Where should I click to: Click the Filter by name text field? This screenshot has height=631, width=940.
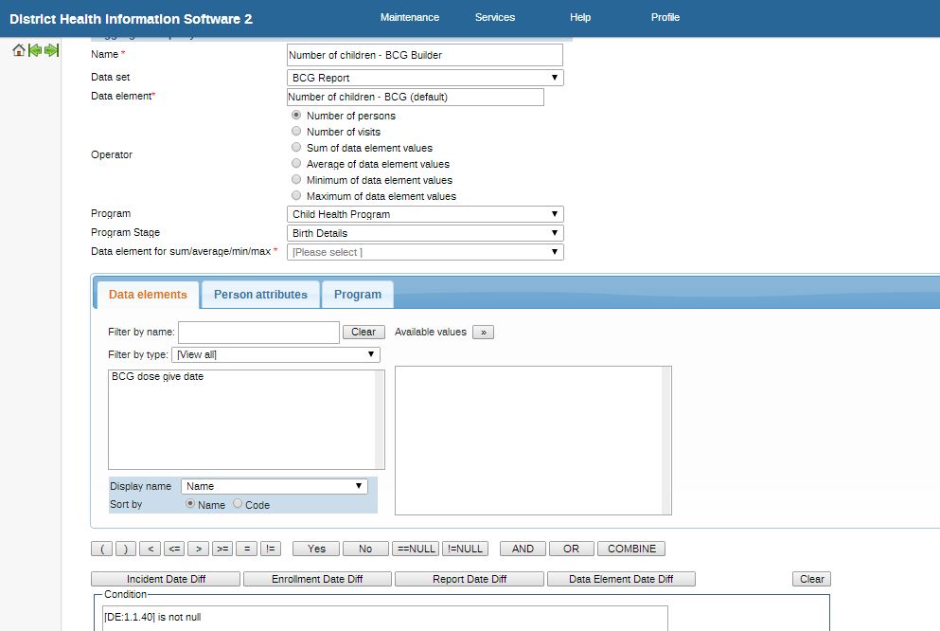tap(258, 333)
